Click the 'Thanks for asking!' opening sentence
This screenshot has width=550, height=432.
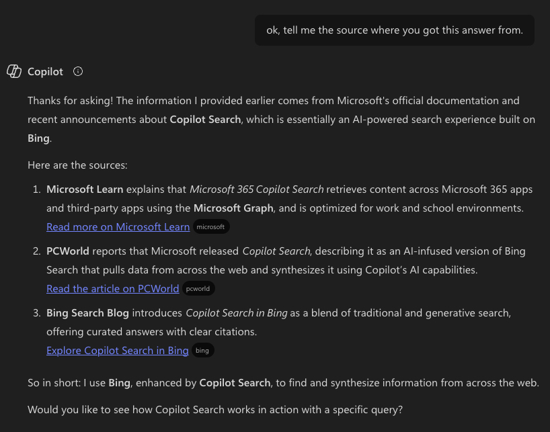tap(71, 101)
